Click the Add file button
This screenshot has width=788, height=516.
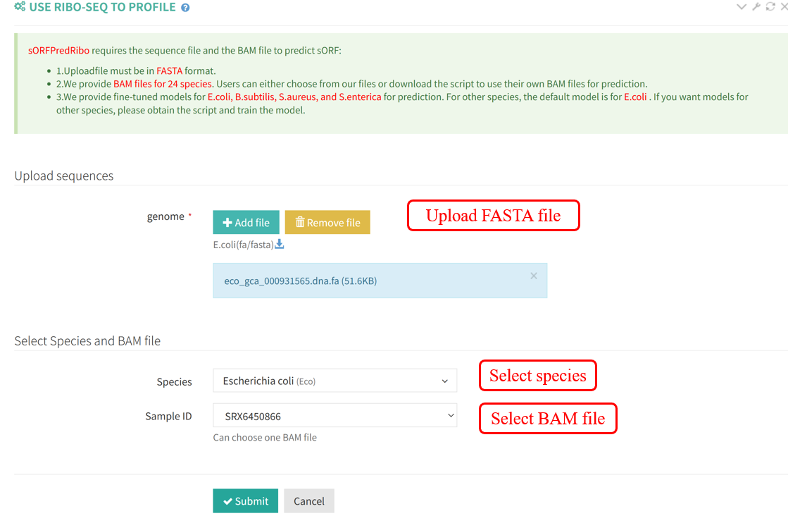click(x=246, y=222)
